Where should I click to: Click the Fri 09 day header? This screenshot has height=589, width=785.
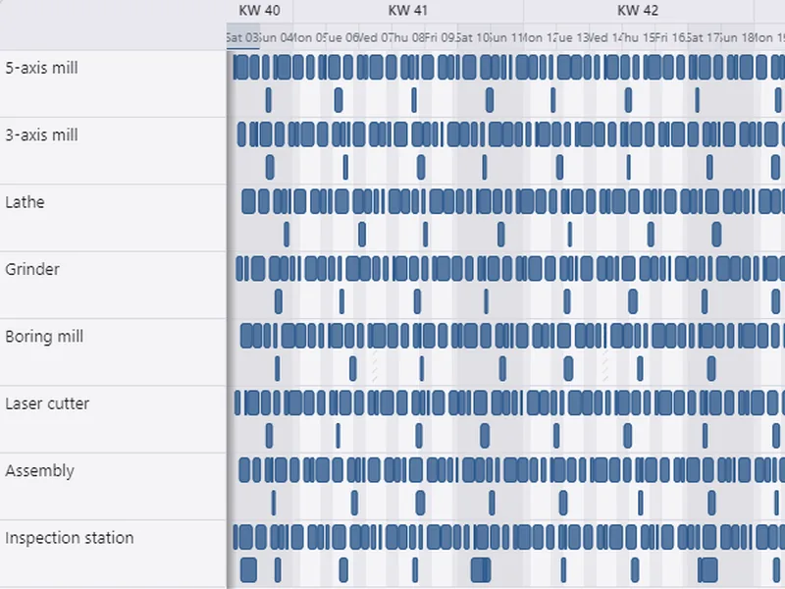pyautogui.click(x=441, y=37)
